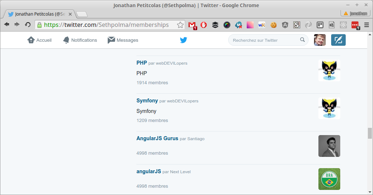The height and width of the screenshot is (195, 373).
Task: Open the WordReference wR extension
Action: [262, 25]
